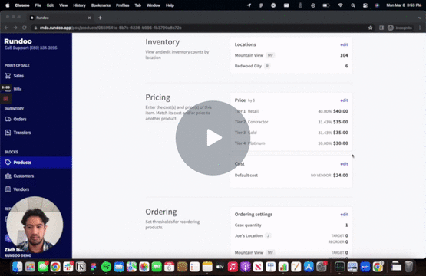Click the Tier 2 Contractor row label
This screenshot has height=276, width=426.
[x=251, y=122]
